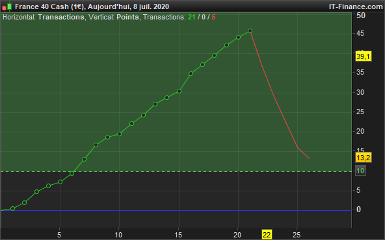Image resolution: width=385 pixels, height=240 pixels.
Task: Click the data point at transaction 16
Action: coord(191,73)
